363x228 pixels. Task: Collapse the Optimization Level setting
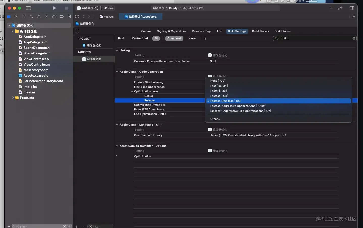pyautogui.click(x=132, y=91)
